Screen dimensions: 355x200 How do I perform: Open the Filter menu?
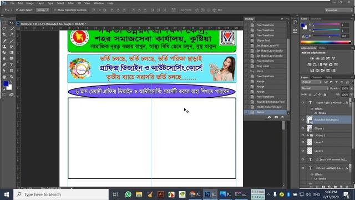click(70, 3)
